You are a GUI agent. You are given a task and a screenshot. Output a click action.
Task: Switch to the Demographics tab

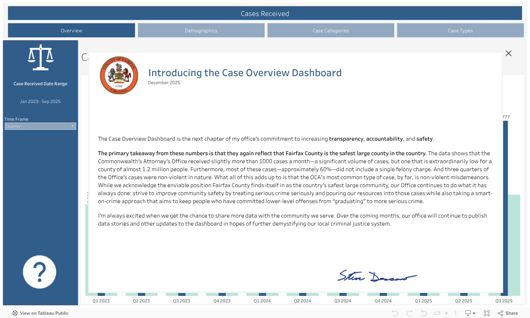pyautogui.click(x=201, y=30)
